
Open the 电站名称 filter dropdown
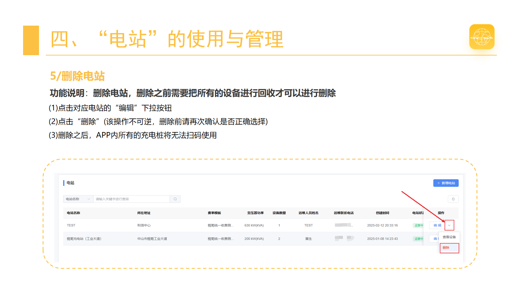click(x=78, y=199)
